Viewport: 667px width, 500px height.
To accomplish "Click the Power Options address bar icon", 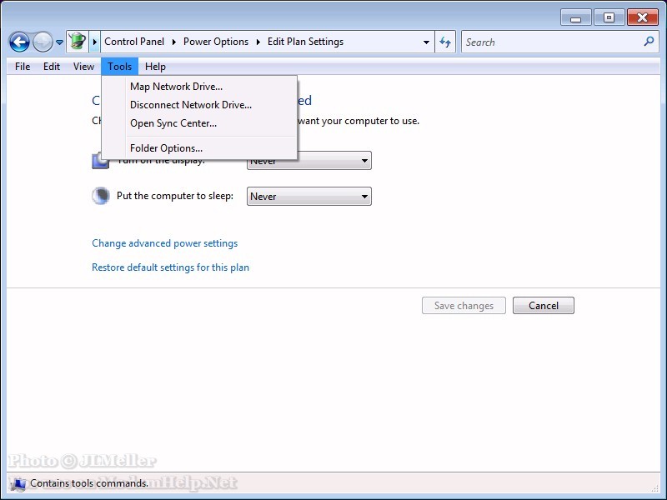I will coord(77,42).
